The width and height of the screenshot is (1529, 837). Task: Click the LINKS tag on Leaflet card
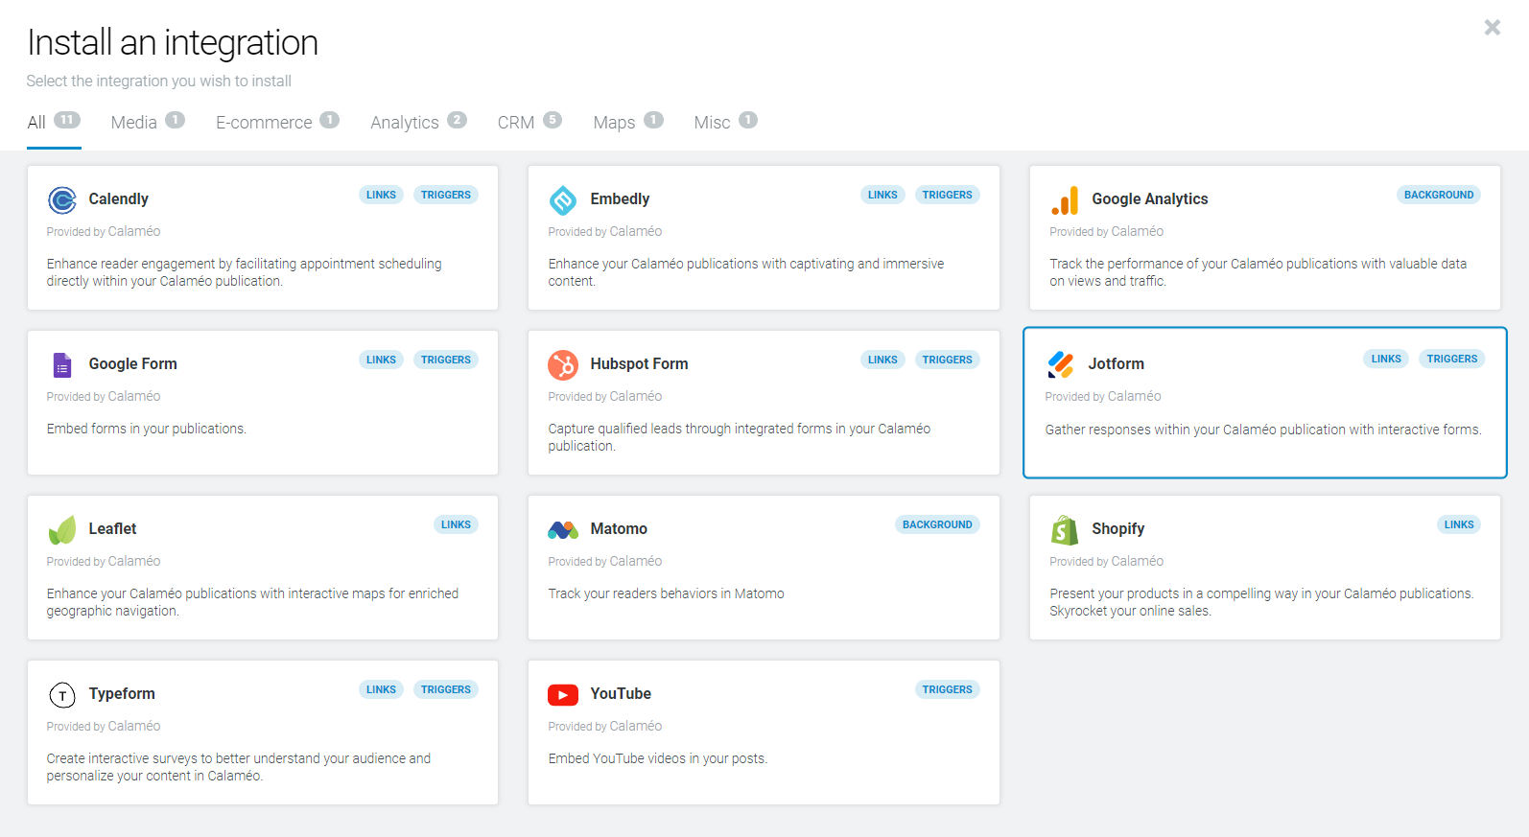click(x=456, y=524)
